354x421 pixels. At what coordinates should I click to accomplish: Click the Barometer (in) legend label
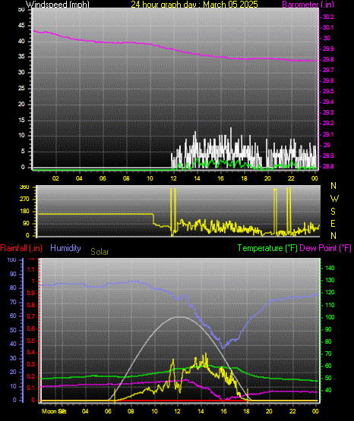(308, 5)
